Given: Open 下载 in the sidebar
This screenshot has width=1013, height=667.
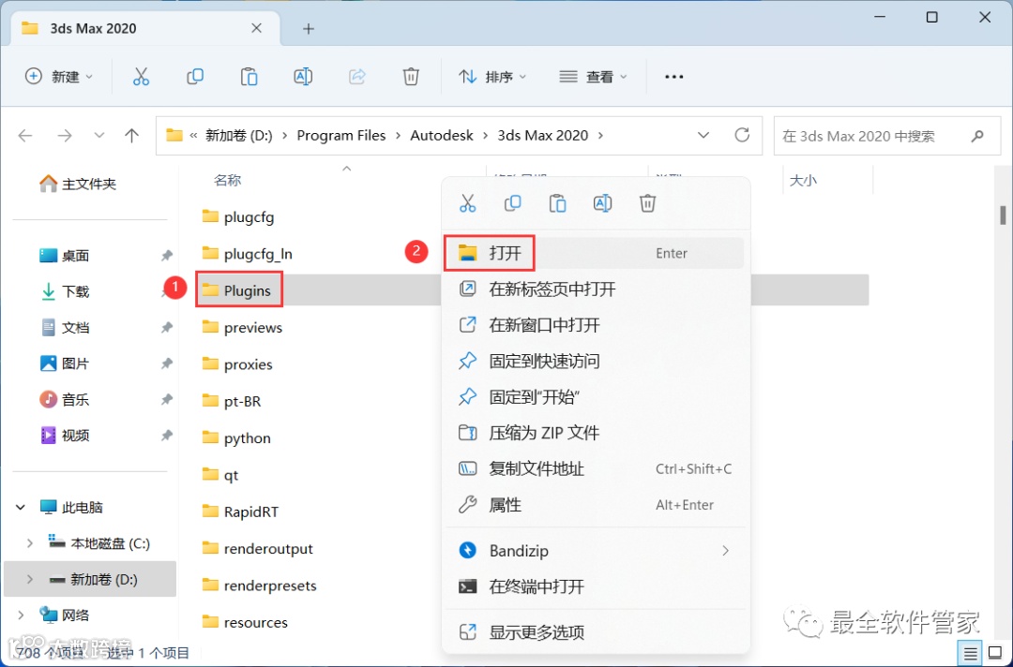Looking at the screenshot, I should point(65,291).
